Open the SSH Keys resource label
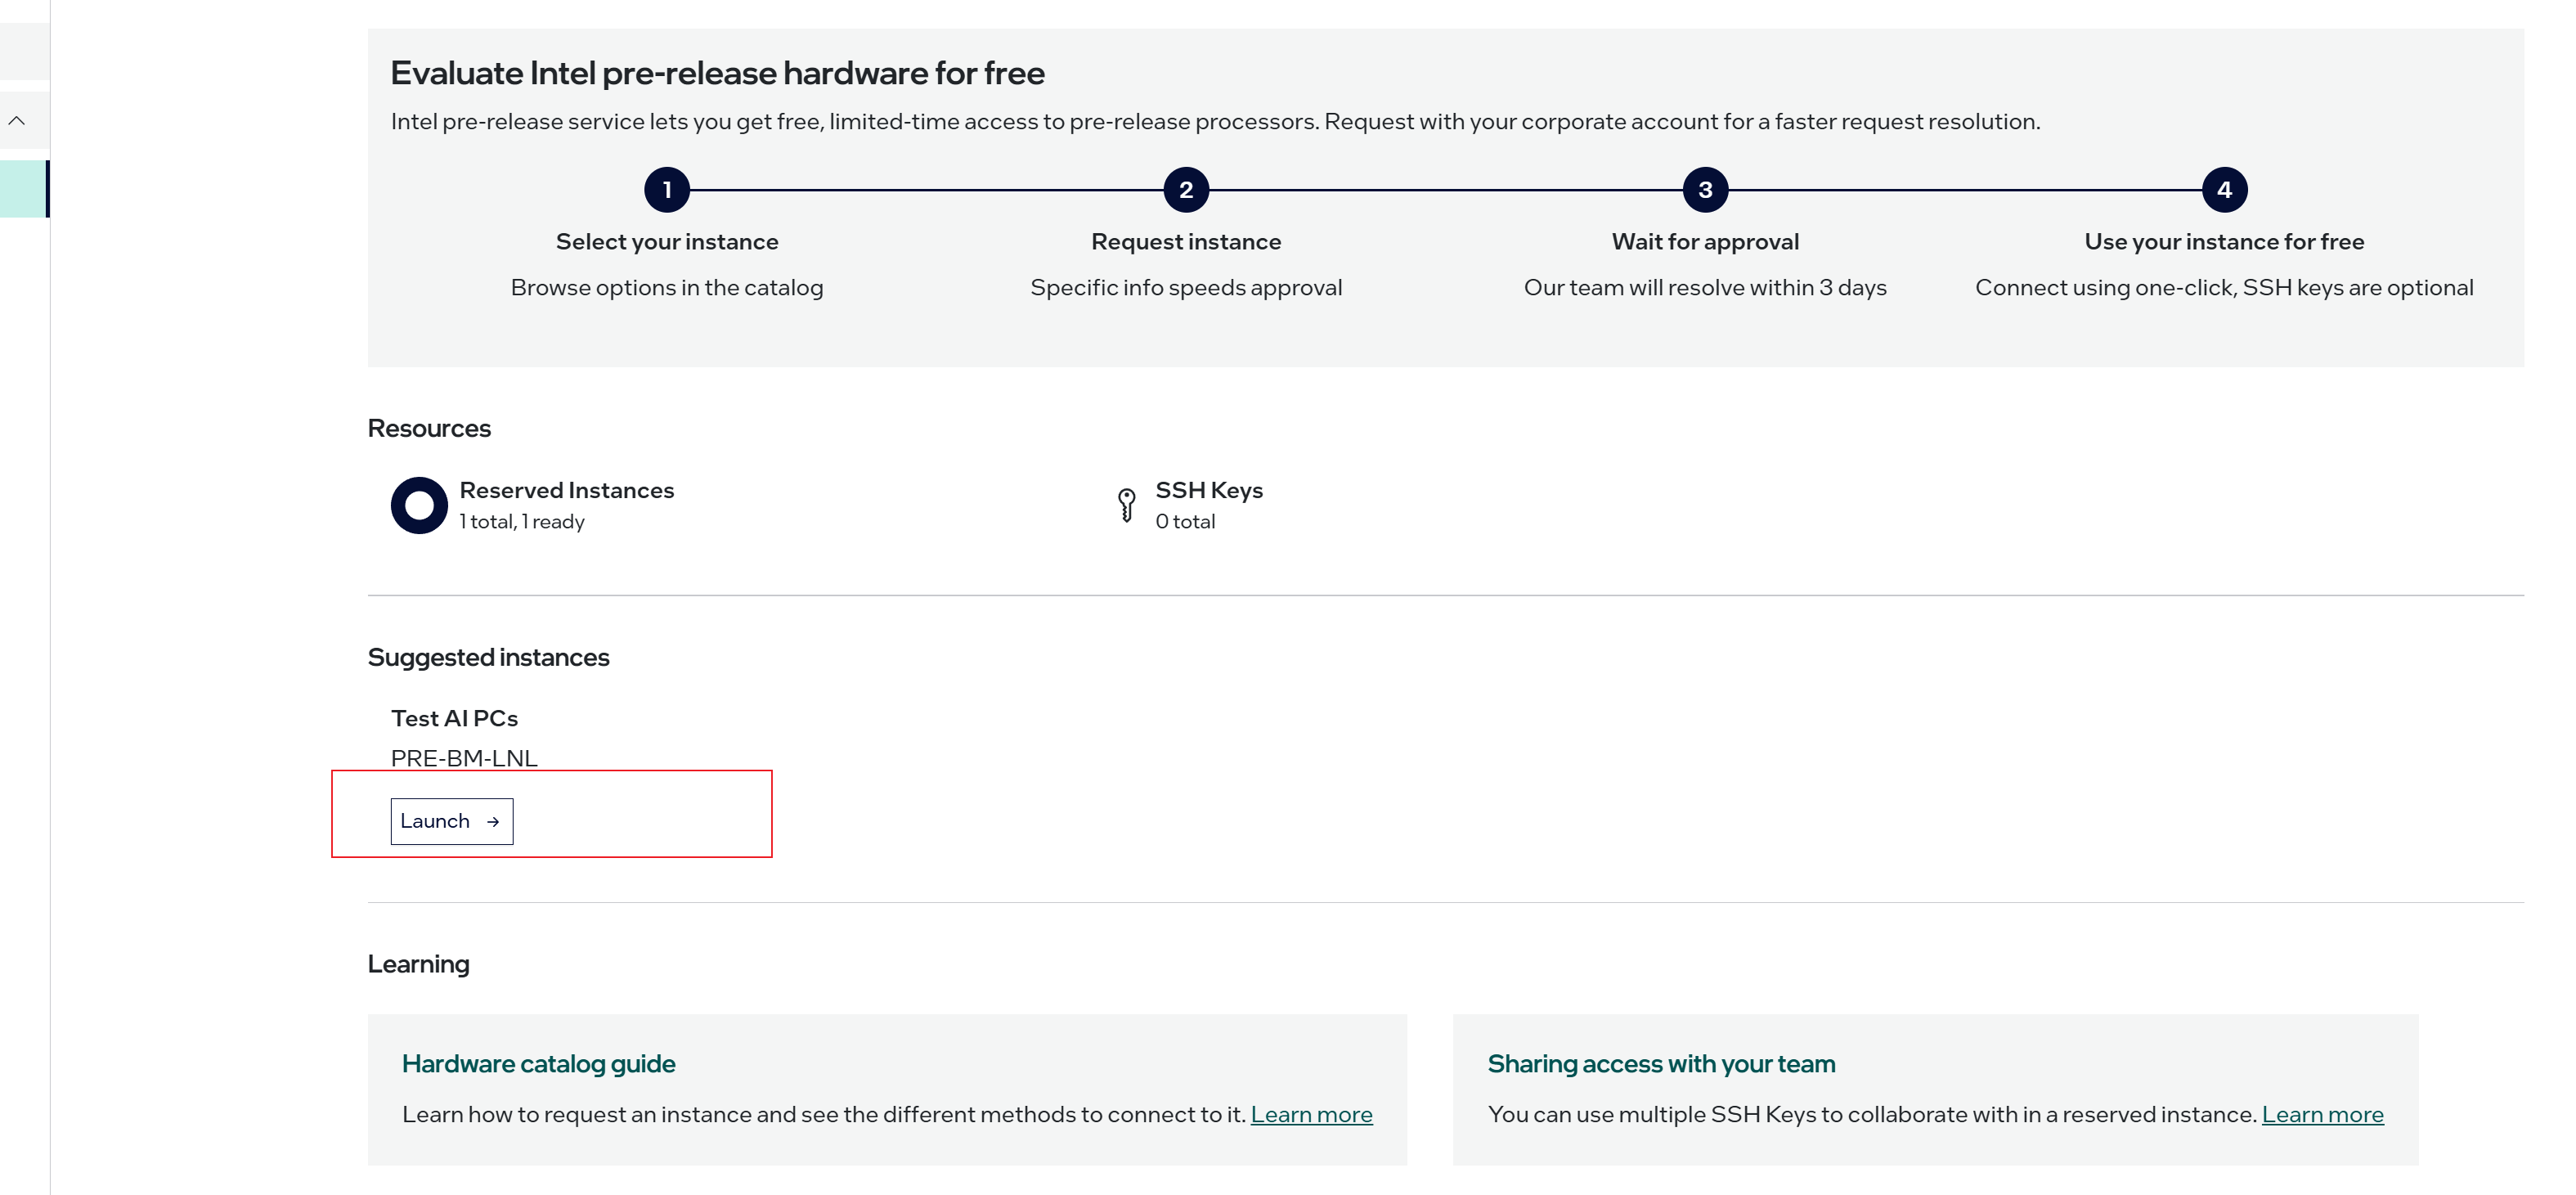 click(x=1209, y=490)
